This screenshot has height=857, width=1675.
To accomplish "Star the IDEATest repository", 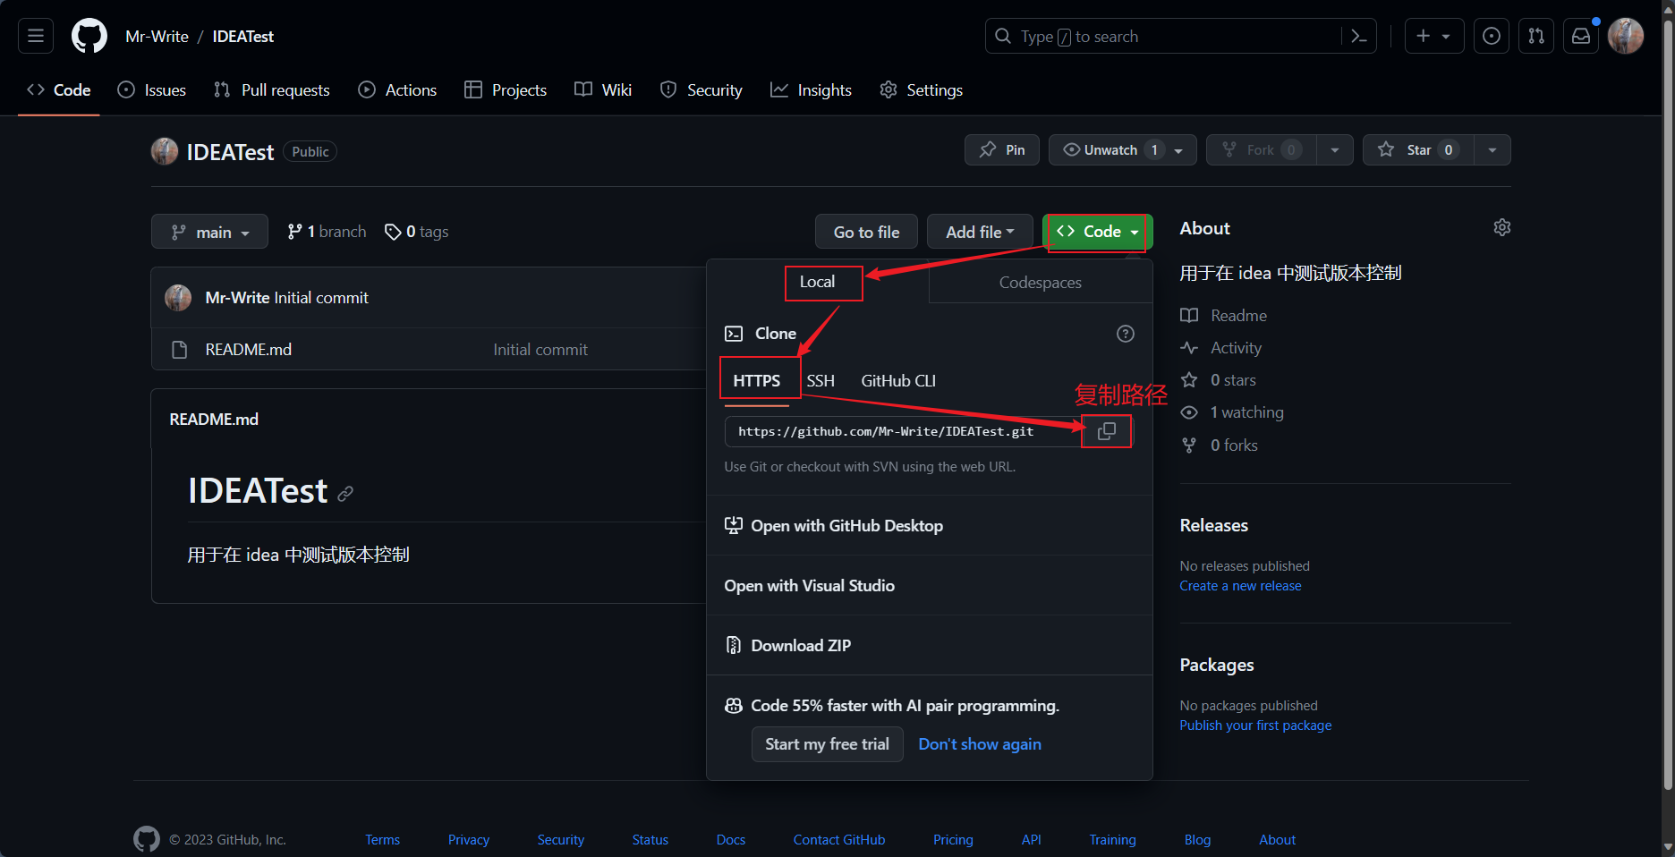I will coord(1418,149).
